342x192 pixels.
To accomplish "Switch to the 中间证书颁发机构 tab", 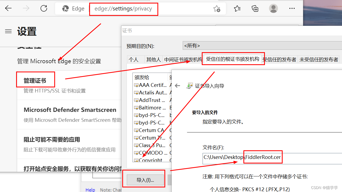I will [x=183, y=59].
